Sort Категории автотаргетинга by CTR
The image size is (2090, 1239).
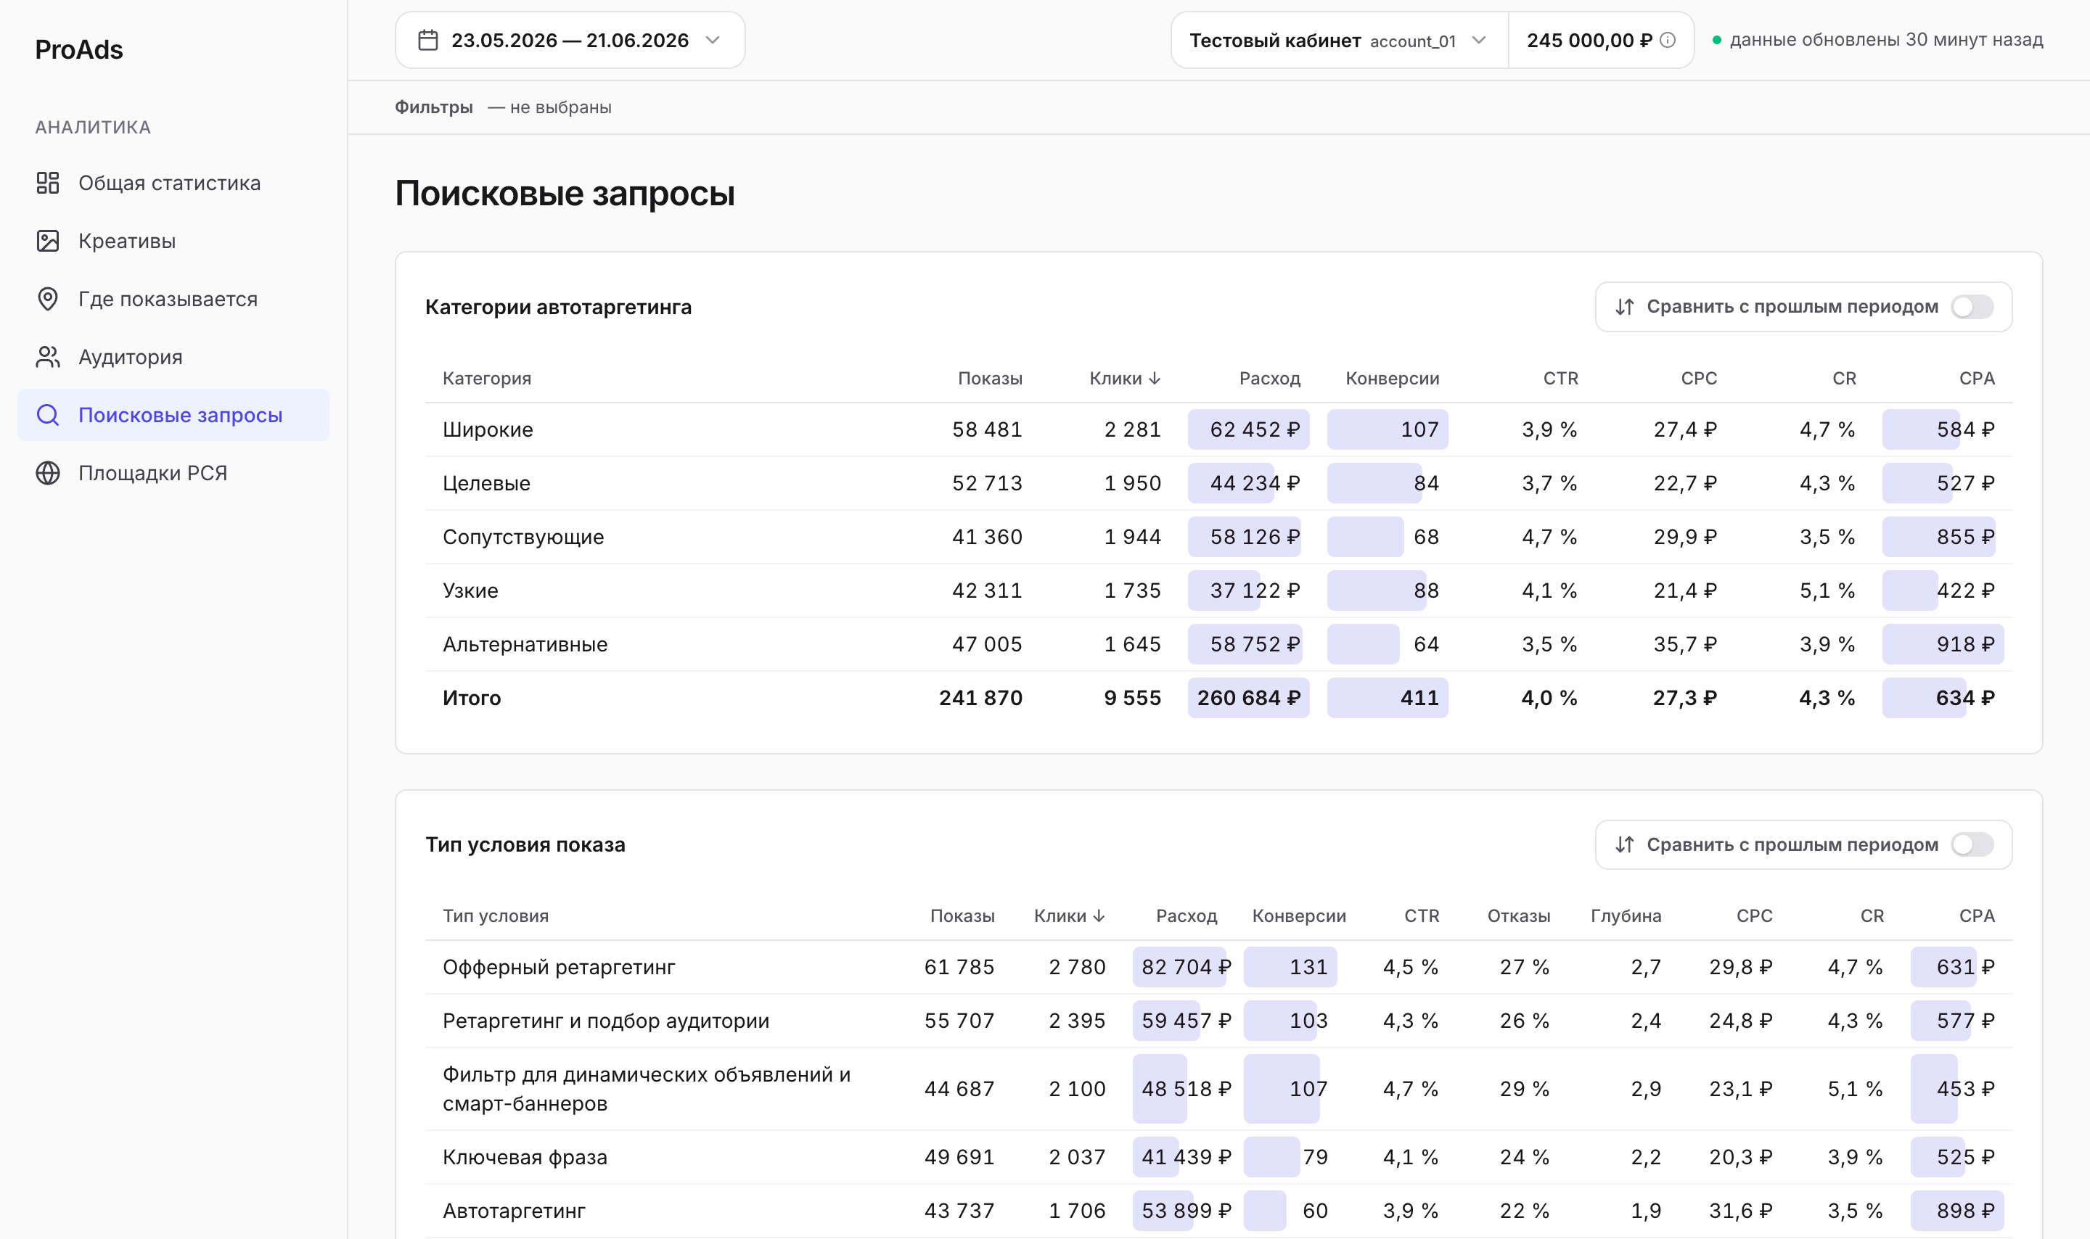pyautogui.click(x=1561, y=378)
